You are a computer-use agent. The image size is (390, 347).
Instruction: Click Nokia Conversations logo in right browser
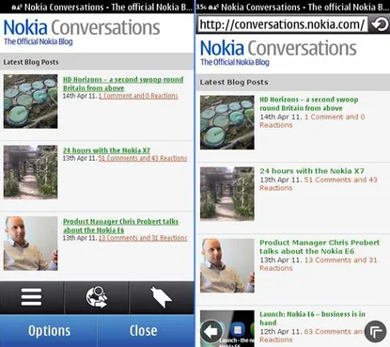[278, 48]
